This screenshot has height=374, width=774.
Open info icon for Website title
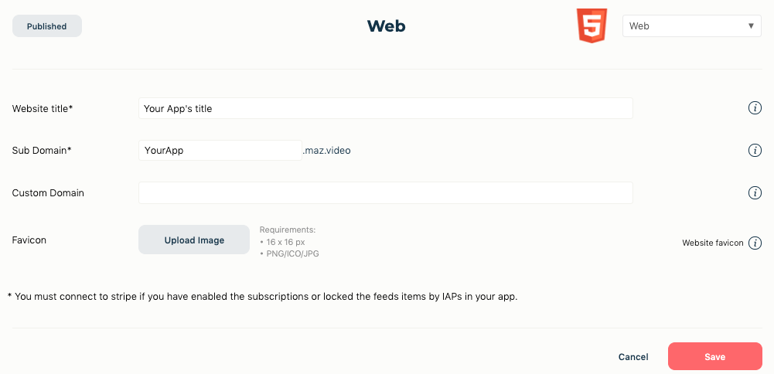point(755,108)
